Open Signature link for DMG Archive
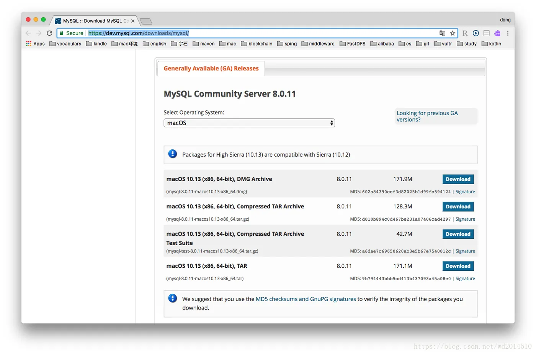Viewport: 536px width, 354px height. (x=465, y=192)
